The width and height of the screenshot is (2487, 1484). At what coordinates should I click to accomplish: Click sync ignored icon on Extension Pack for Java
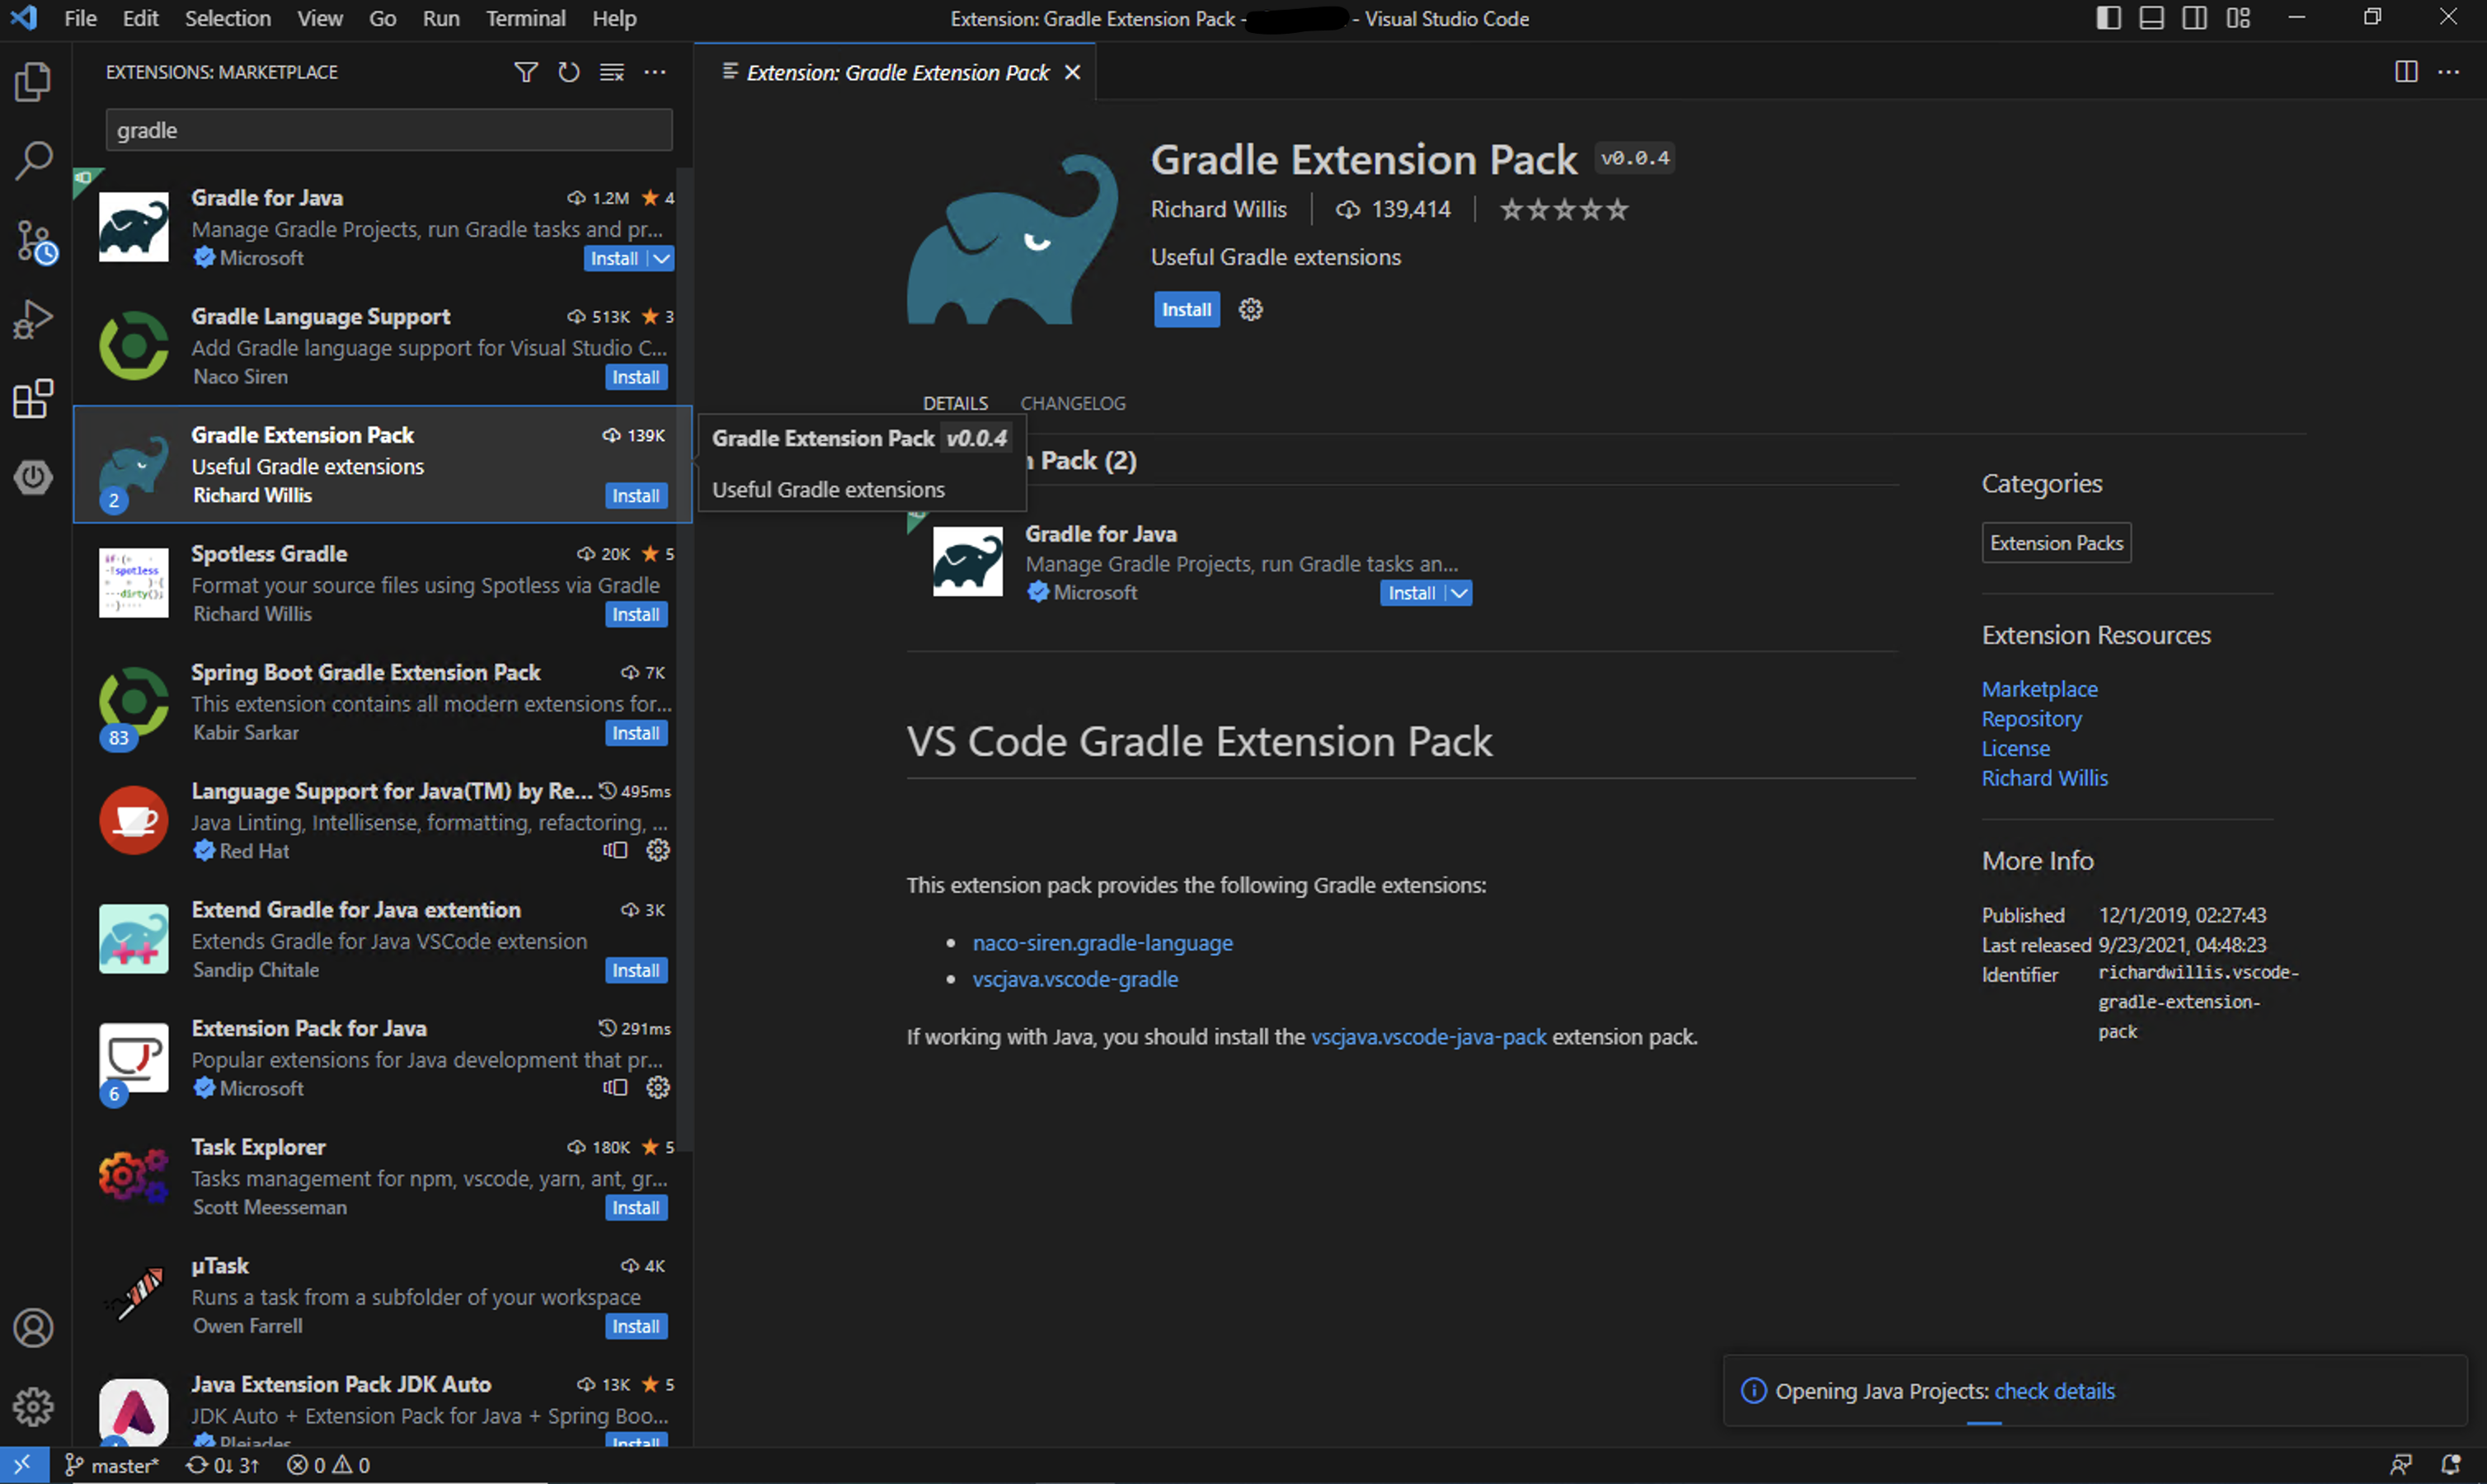pos(615,1087)
